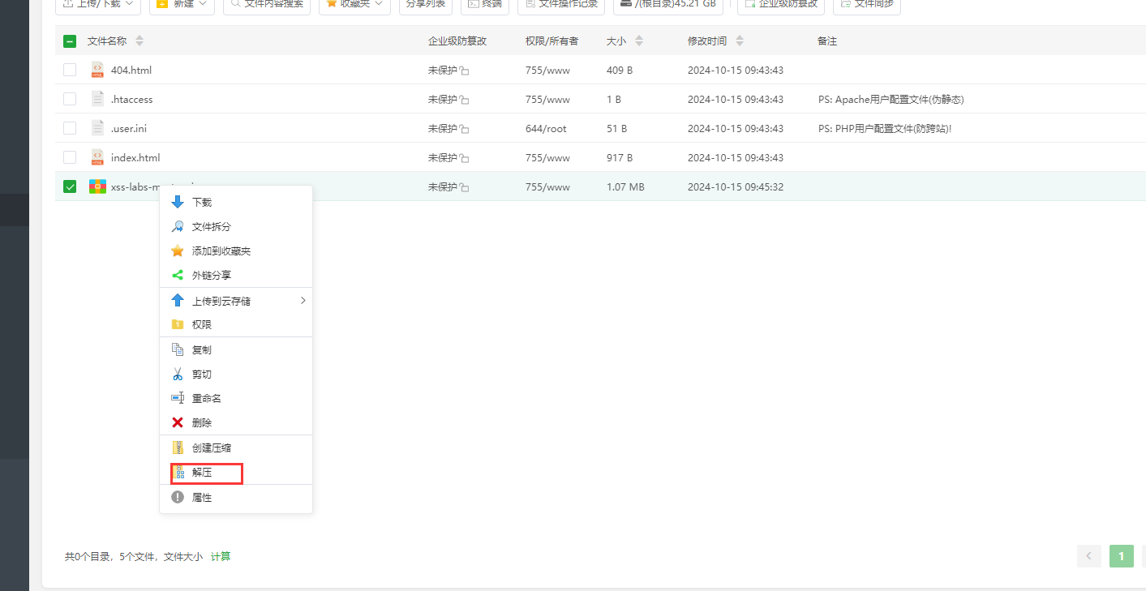
Task: Click the 1.07 MB size cell
Action: pos(625,187)
